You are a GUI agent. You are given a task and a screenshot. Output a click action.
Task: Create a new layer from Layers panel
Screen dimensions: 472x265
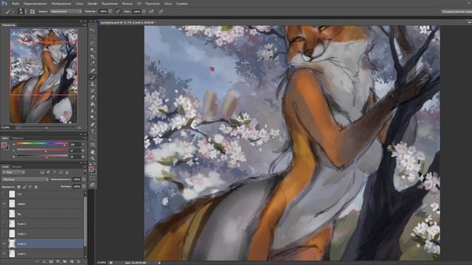pos(72,262)
